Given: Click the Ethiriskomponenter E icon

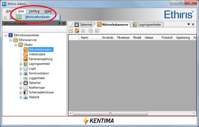Looking at the screenshot, I should click(x=11, y=35).
